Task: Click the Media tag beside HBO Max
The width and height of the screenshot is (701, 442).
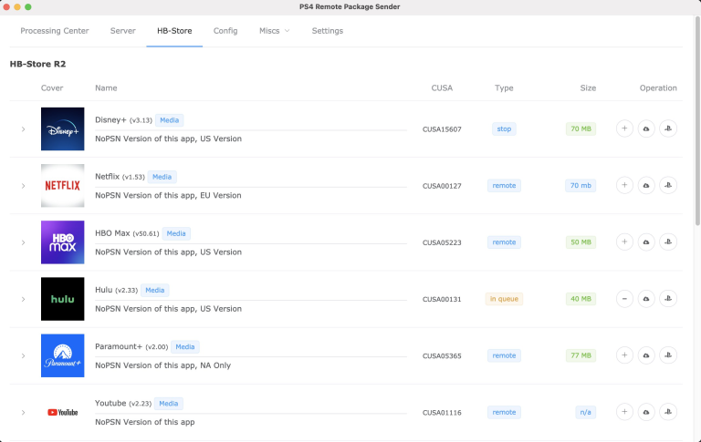Action: (x=176, y=233)
